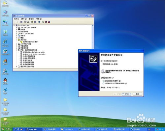Screen dimensions: 165x131
Task: Click the 软盘控制器 category icon
Action: coord(19,46)
